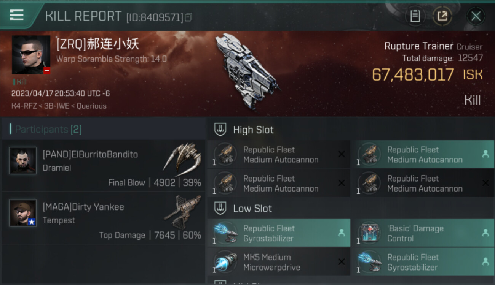Open ElBurritoBandito's pilot portrait

click(23, 160)
